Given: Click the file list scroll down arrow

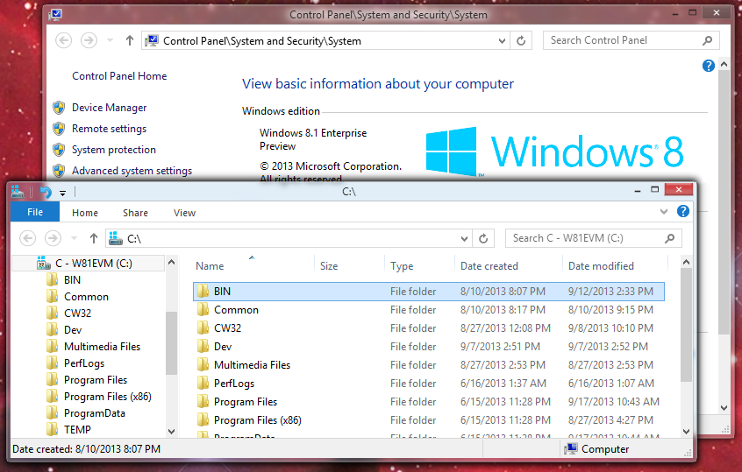Looking at the screenshot, I should click(686, 432).
